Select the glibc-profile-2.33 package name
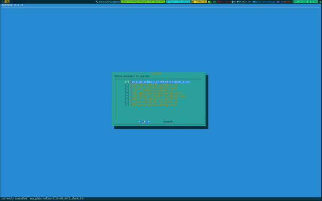 158,96
